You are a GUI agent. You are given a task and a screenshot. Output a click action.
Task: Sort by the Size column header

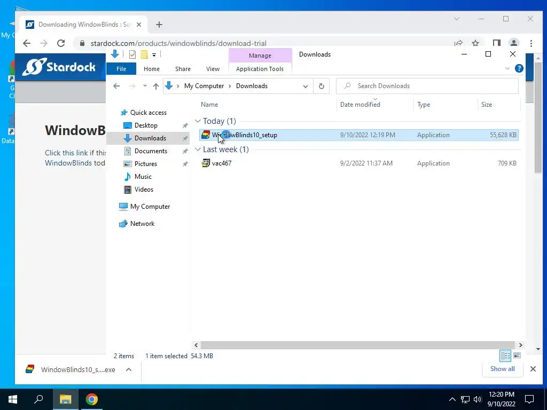pyautogui.click(x=486, y=104)
